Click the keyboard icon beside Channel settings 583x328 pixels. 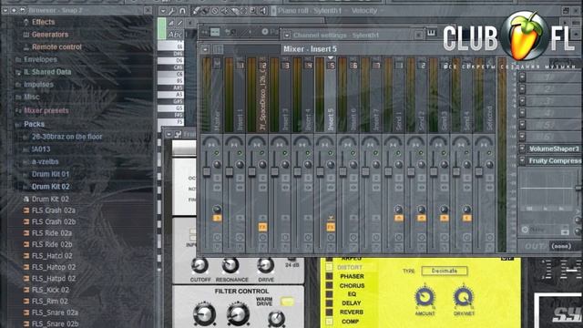431,34
